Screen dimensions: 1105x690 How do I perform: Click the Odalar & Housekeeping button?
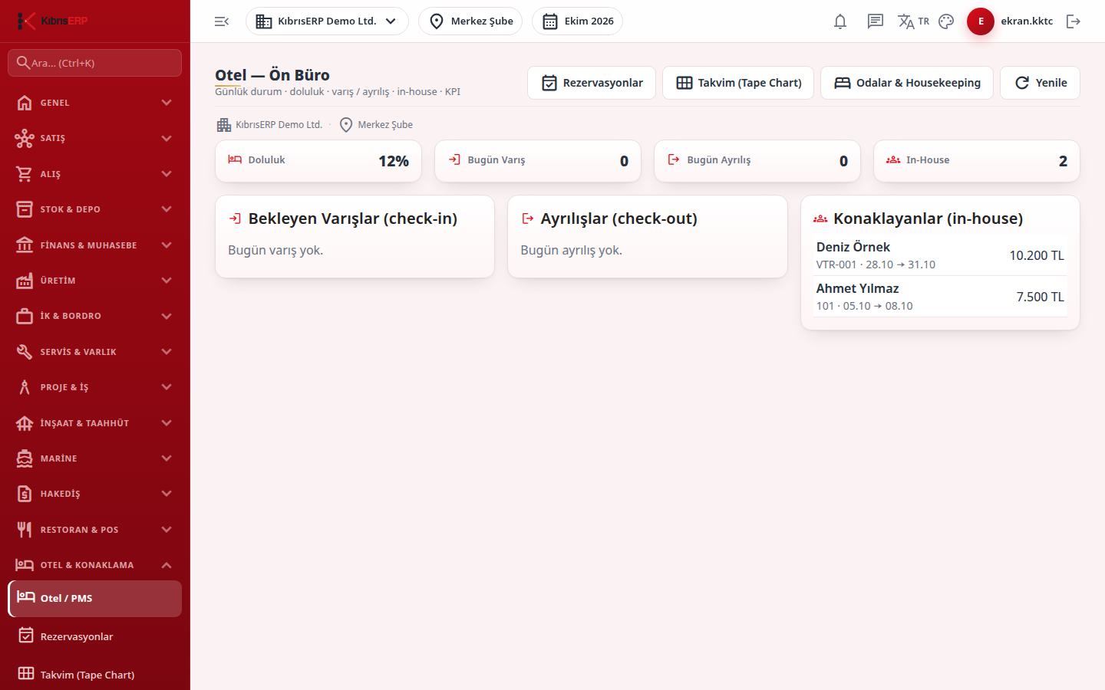pos(907,83)
